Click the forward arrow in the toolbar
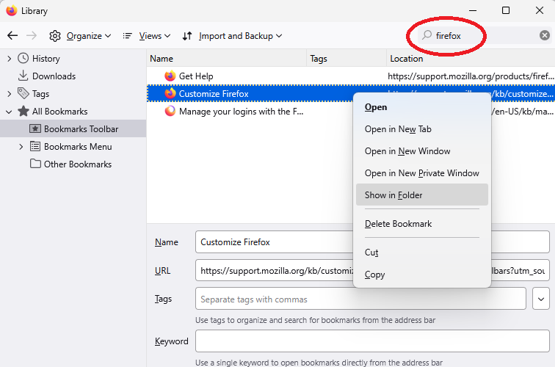Screen dimensions: 555x367 32,36
